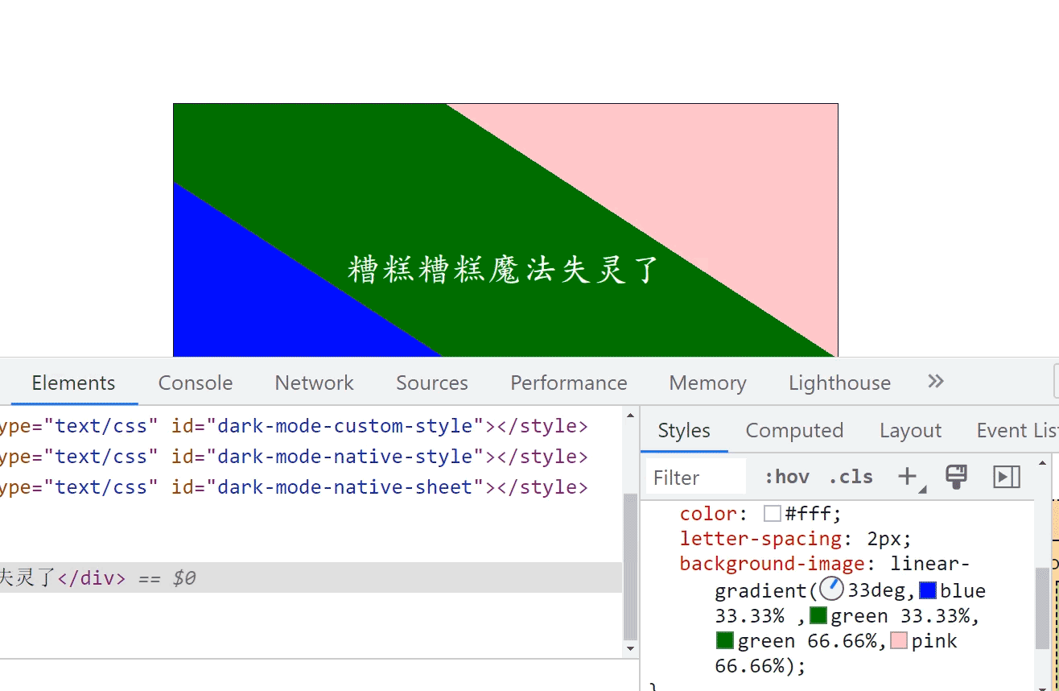The width and height of the screenshot is (1059, 691).
Task: Click the Styles pane scrollbar thumb
Action: 1043,609
